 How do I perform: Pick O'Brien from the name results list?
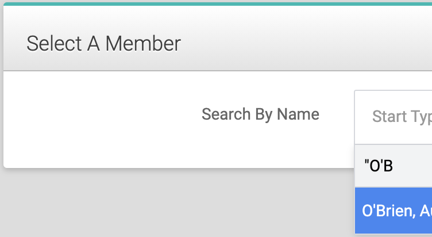pos(394,211)
